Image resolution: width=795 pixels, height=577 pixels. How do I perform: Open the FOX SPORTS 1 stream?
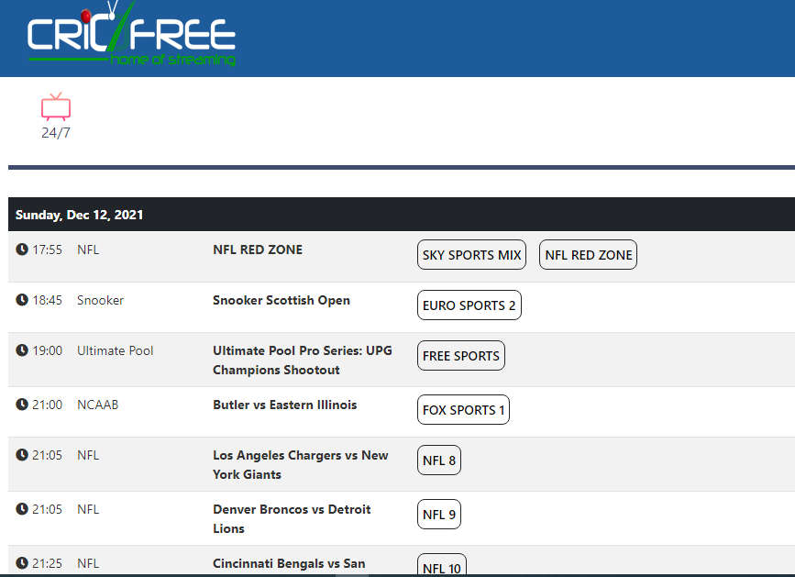(x=463, y=410)
